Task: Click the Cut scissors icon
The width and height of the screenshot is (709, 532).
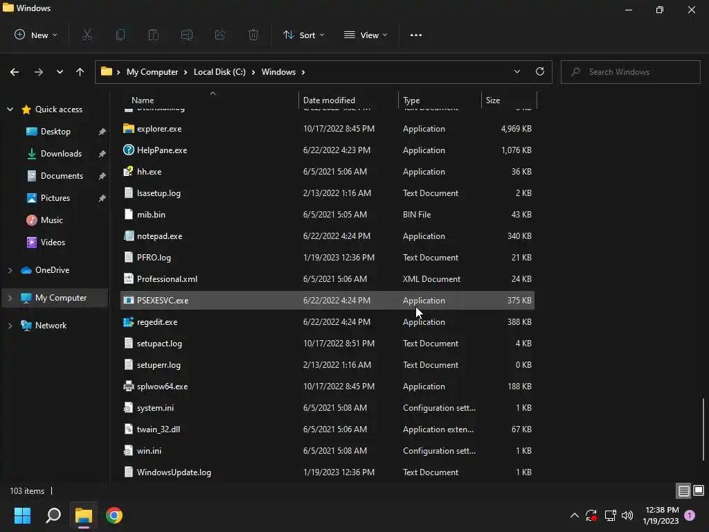Action: [87, 35]
